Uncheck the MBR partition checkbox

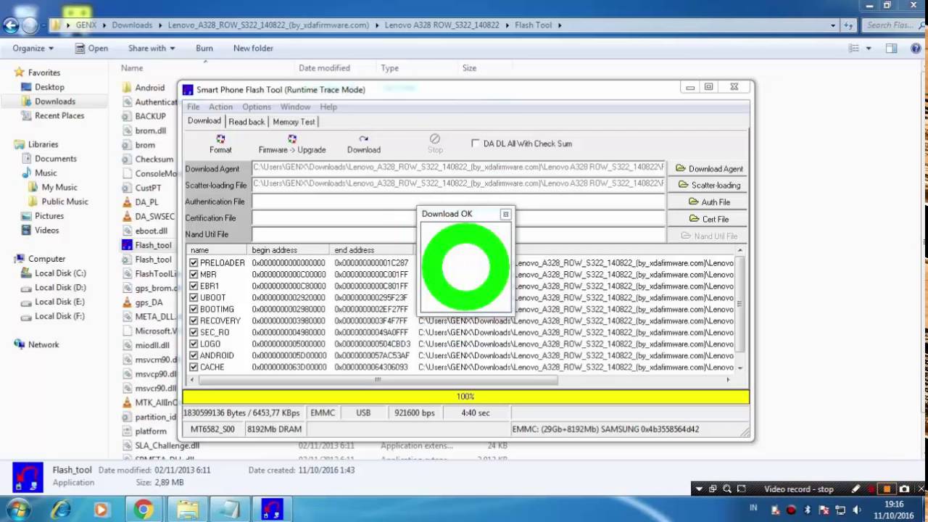pyautogui.click(x=194, y=274)
